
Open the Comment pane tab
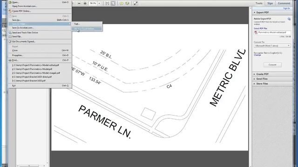[x=284, y=3]
